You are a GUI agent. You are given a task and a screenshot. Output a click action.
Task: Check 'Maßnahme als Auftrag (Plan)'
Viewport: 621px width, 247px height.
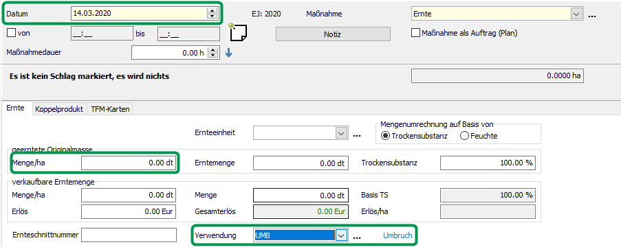(415, 33)
